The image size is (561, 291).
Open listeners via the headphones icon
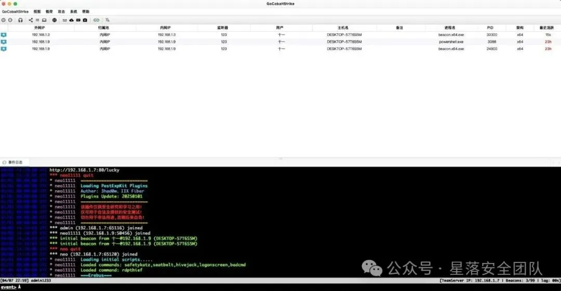pos(20,20)
